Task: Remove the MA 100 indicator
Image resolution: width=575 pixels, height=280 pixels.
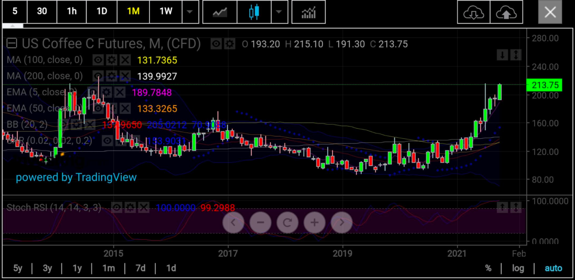Action: [x=125, y=60]
